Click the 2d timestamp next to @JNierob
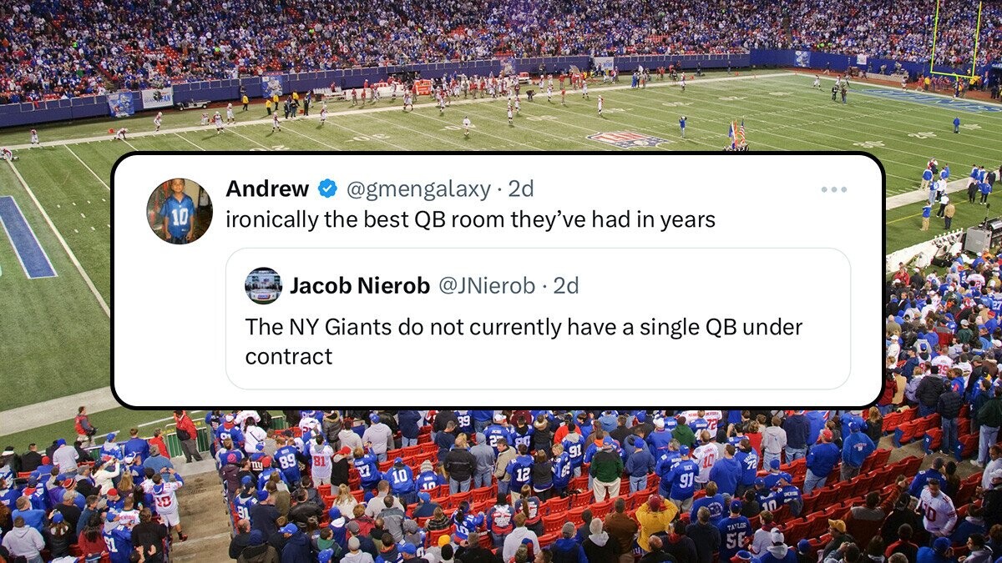The image size is (1002, 563). [x=565, y=286]
